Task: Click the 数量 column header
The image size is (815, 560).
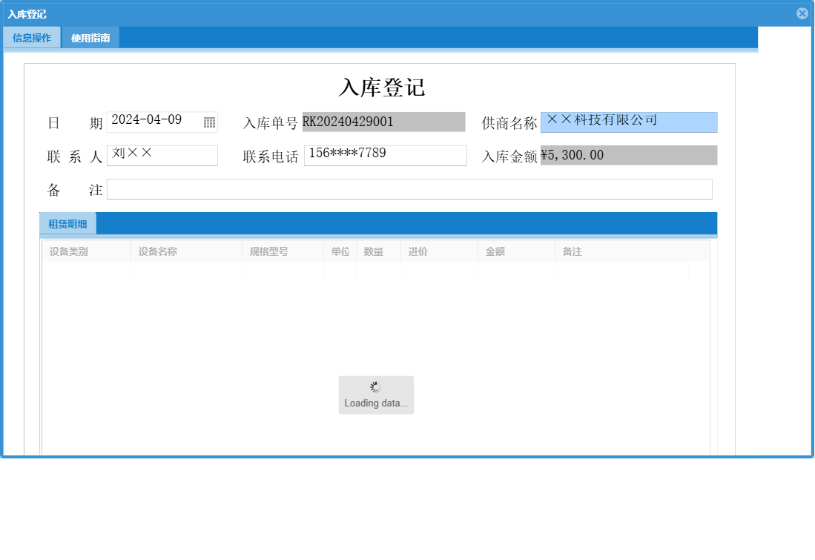Action: pos(374,251)
